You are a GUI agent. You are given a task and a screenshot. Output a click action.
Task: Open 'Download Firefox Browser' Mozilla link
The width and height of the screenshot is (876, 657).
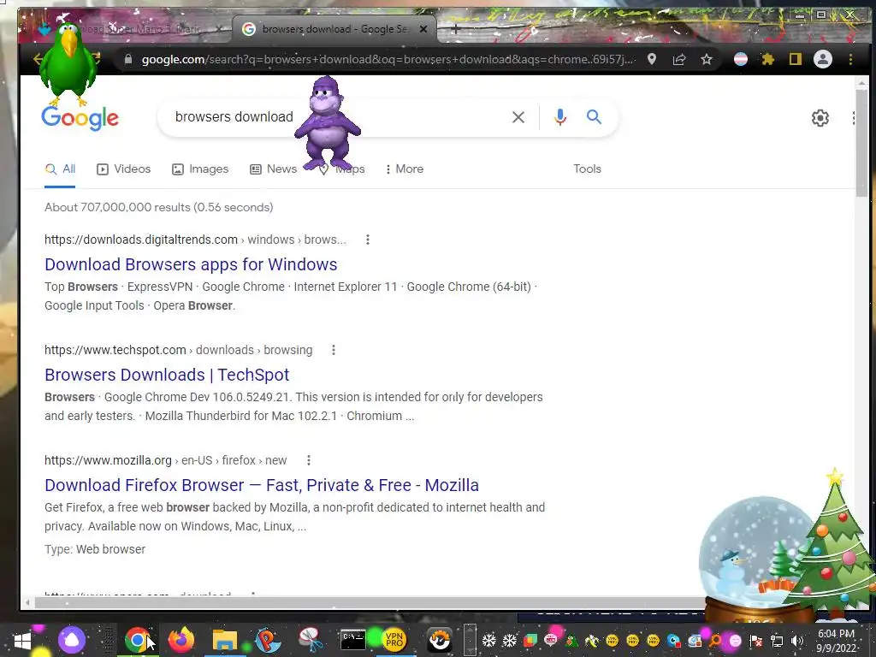click(x=262, y=485)
